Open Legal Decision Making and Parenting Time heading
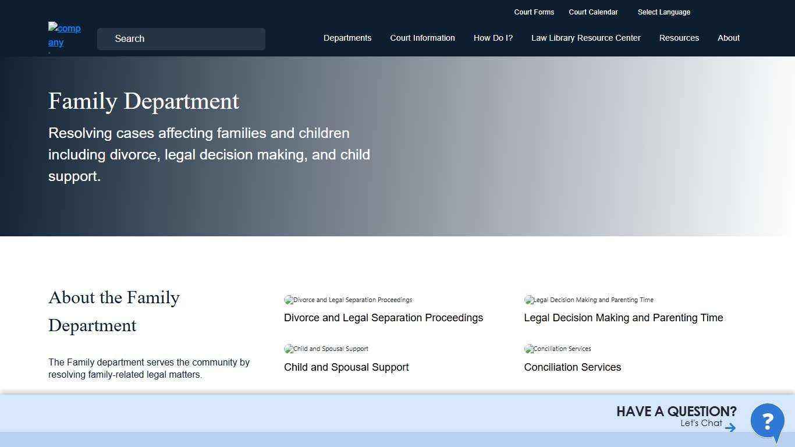The image size is (795, 447). click(x=623, y=318)
